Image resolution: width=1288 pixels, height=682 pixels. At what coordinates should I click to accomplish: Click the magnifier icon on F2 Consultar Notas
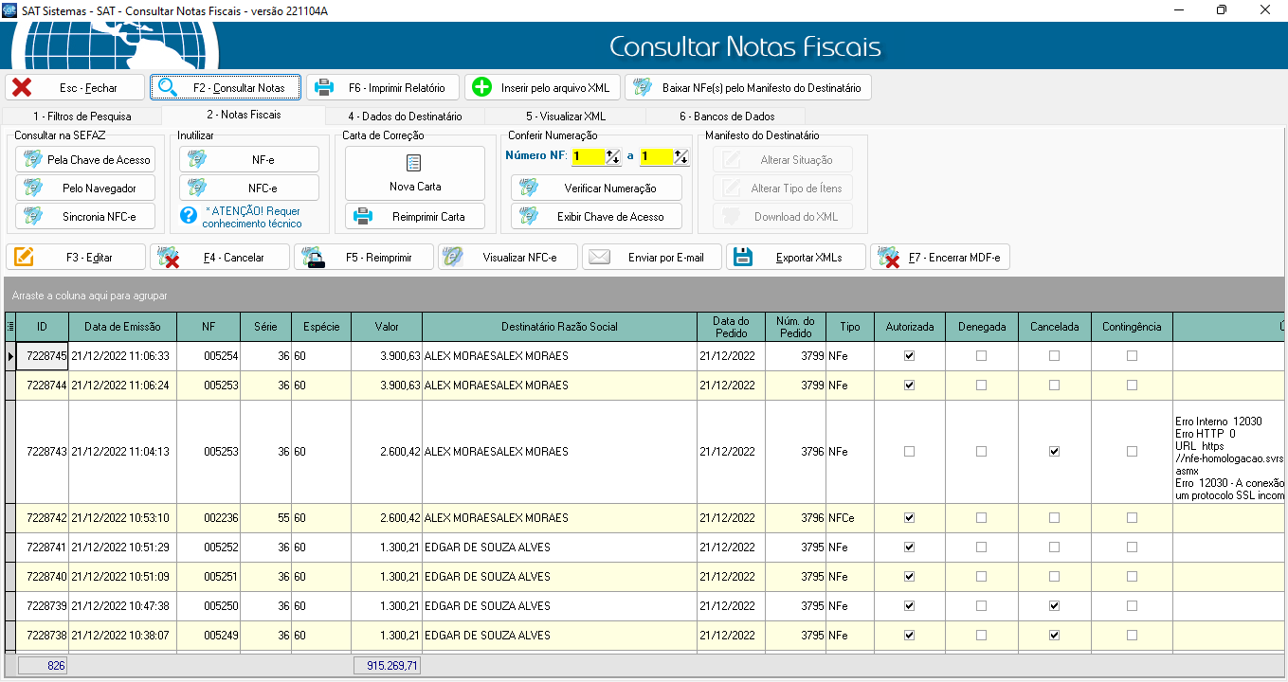point(168,87)
